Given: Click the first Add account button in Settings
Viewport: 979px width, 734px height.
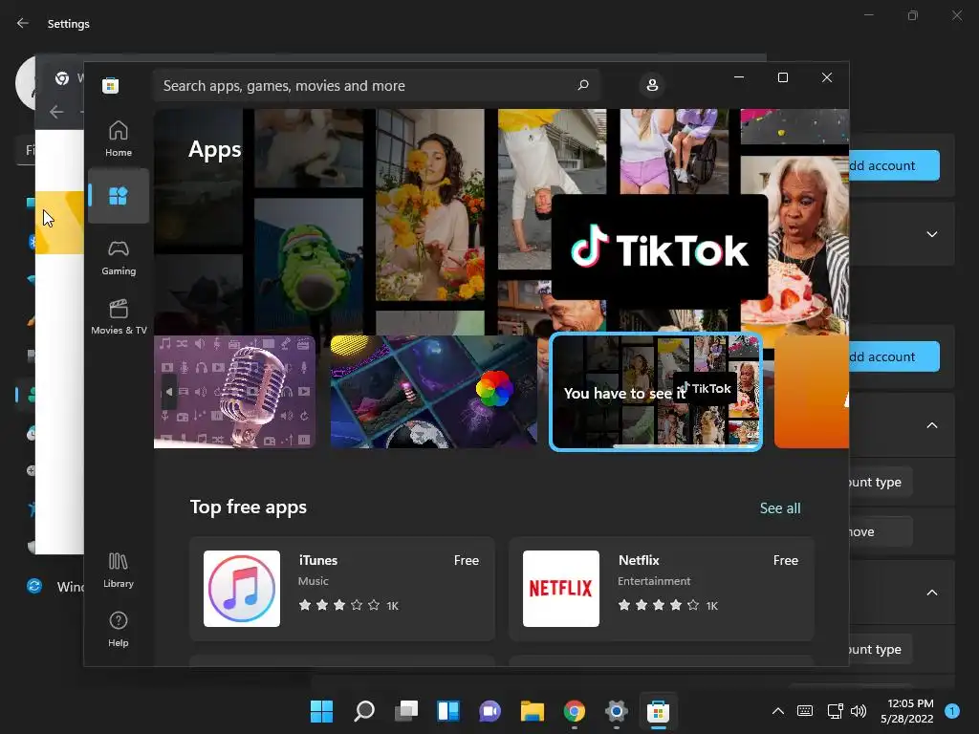Looking at the screenshot, I should pyautogui.click(x=894, y=165).
